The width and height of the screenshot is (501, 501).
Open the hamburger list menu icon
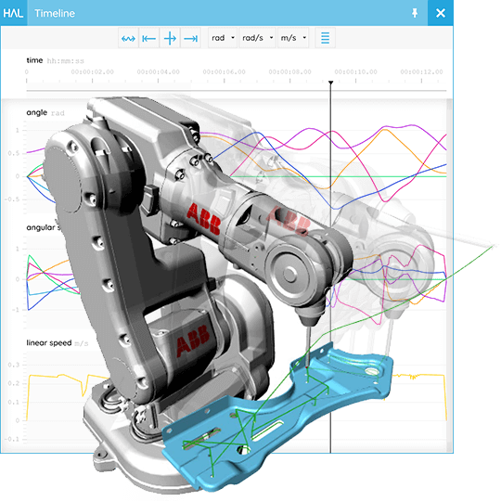(325, 38)
